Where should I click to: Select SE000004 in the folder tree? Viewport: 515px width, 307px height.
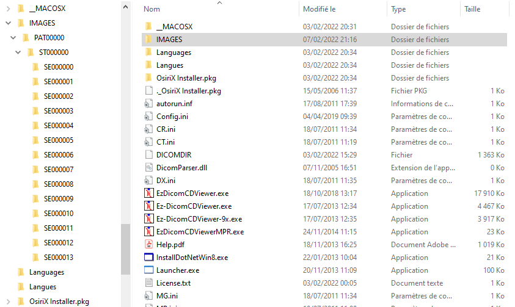[59, 126]
